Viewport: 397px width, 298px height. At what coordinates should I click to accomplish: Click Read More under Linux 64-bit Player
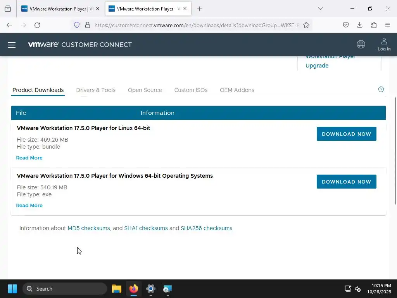coord(29,158)
